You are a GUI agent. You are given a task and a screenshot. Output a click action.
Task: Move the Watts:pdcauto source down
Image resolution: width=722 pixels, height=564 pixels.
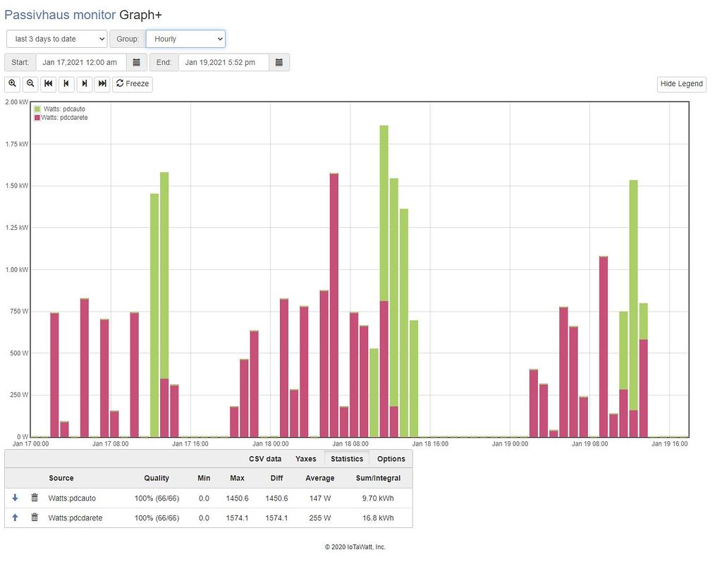point(16,498)
